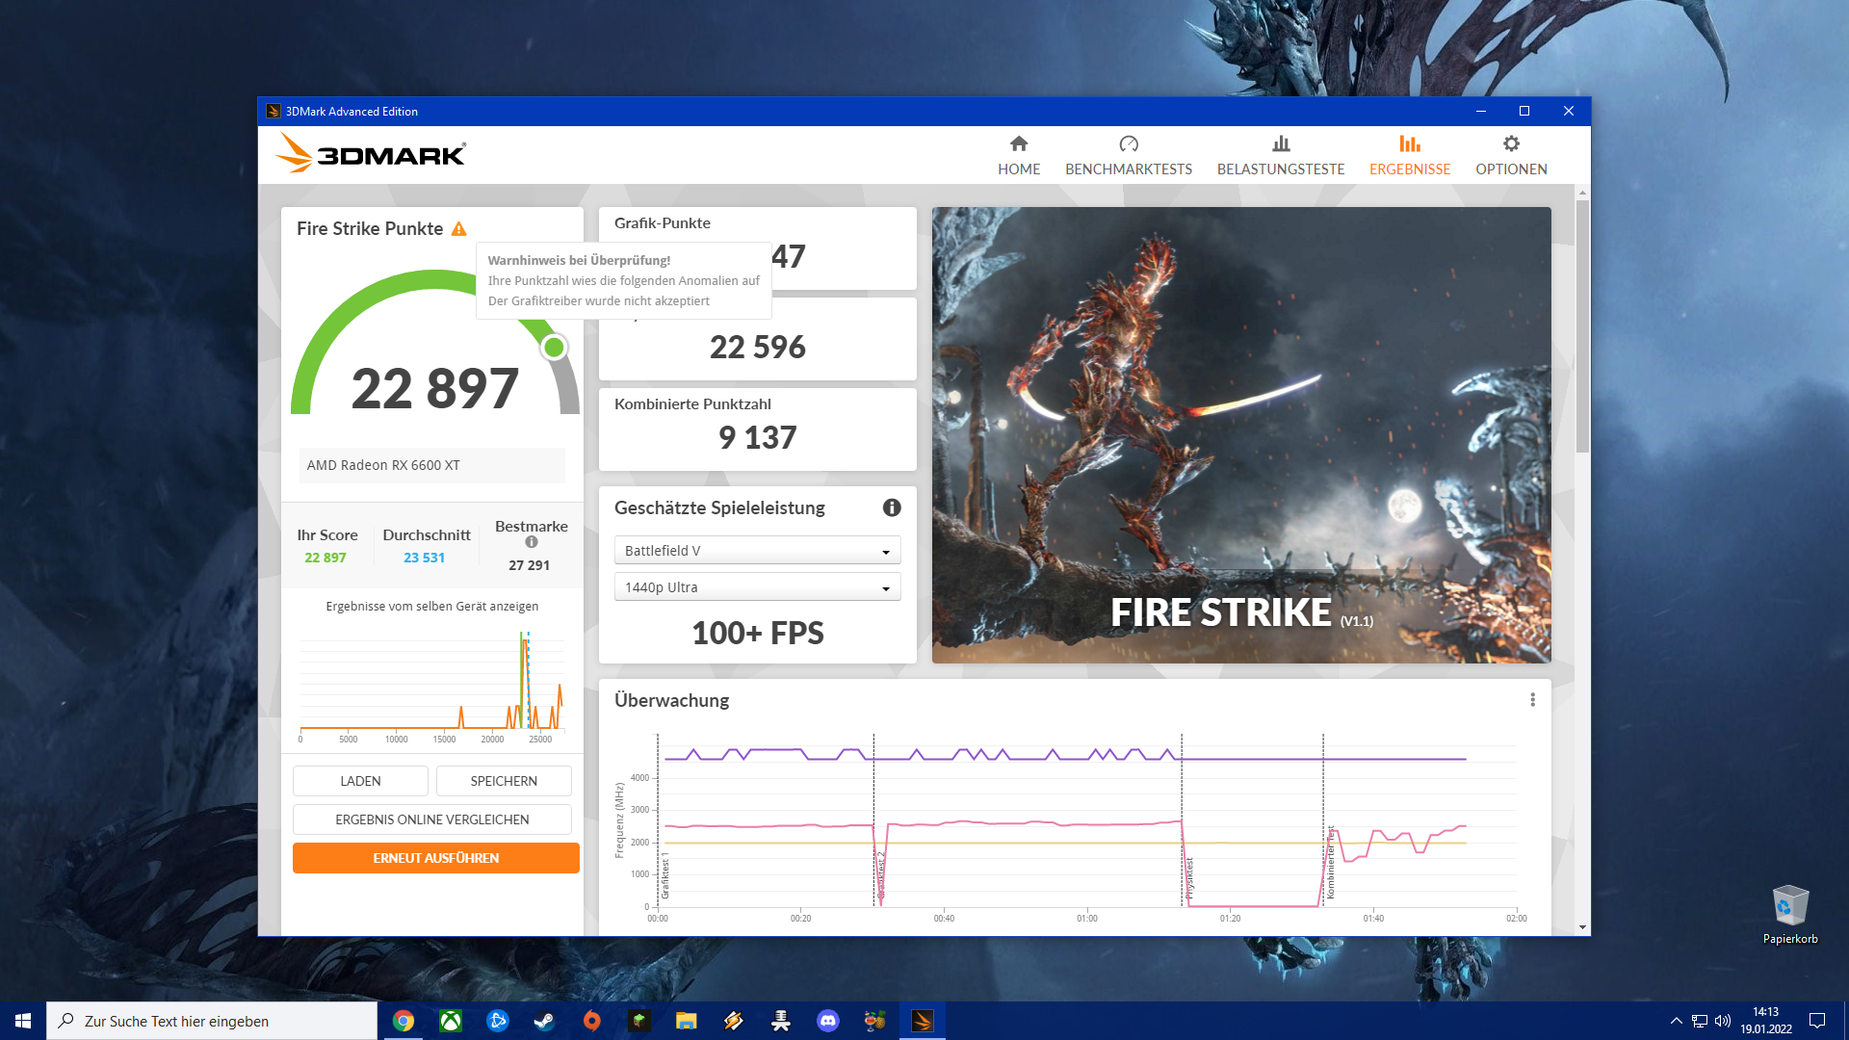
Task: Click the Speichern button
Action: coord(504,781)
